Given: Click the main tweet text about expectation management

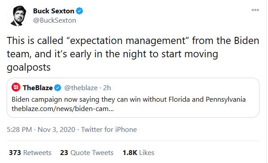Looking at the screenshot, I should [133, 54].
